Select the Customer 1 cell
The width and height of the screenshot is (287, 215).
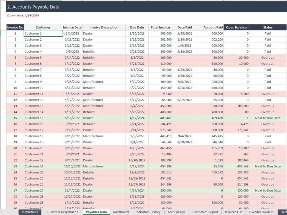point(43,34)
